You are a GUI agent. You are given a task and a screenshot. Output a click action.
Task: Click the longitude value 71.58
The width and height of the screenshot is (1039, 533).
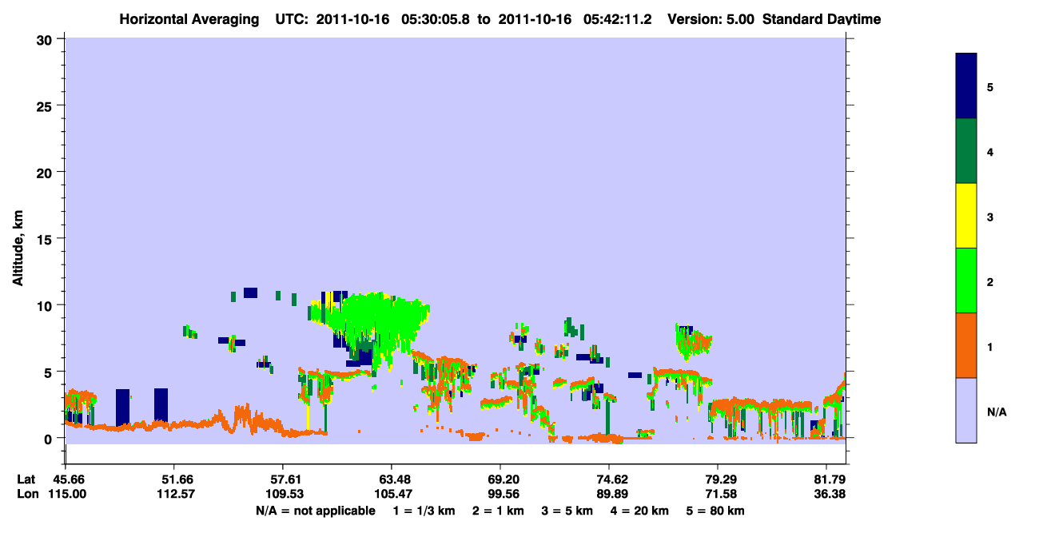(718, 494)
